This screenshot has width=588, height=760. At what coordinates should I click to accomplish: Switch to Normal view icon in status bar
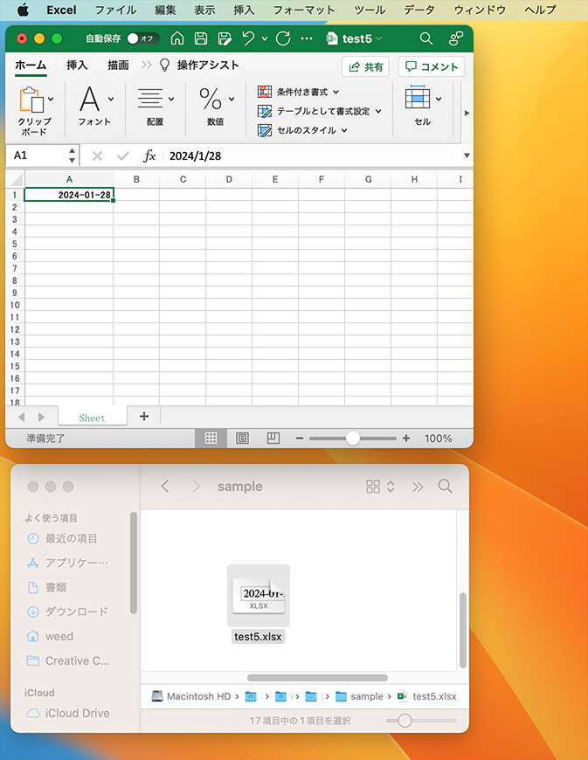(211, 439)
